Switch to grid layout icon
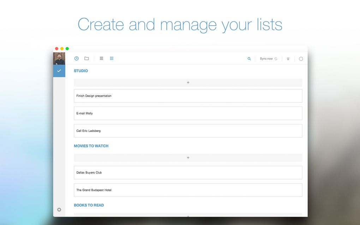The height and width of the screenshot is (225, 360). click(x=112, y=59)
